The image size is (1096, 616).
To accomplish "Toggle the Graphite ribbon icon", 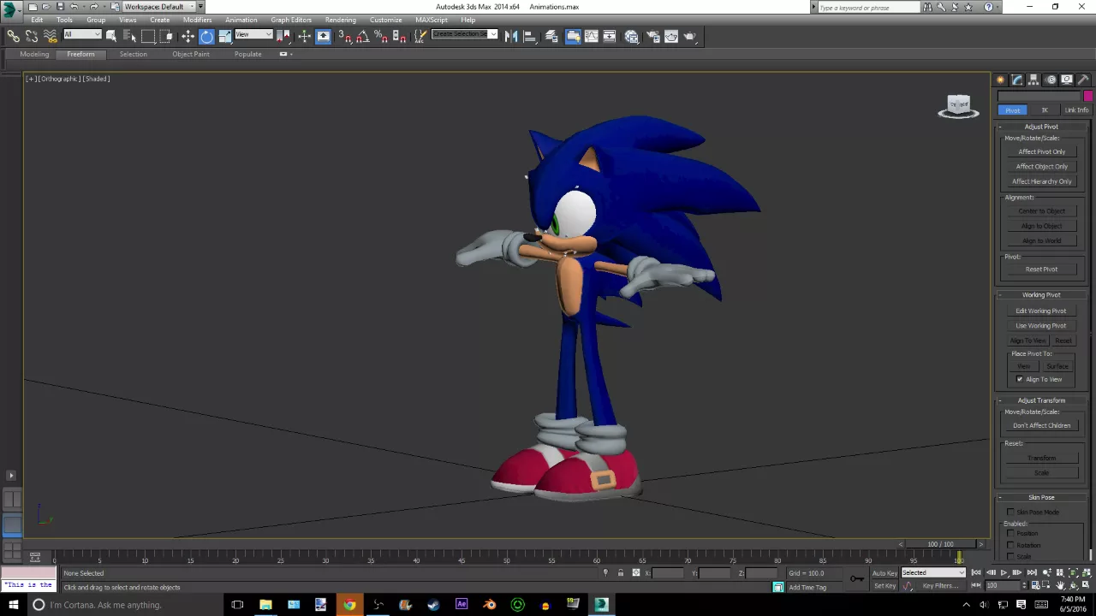I will click(573, 36).
